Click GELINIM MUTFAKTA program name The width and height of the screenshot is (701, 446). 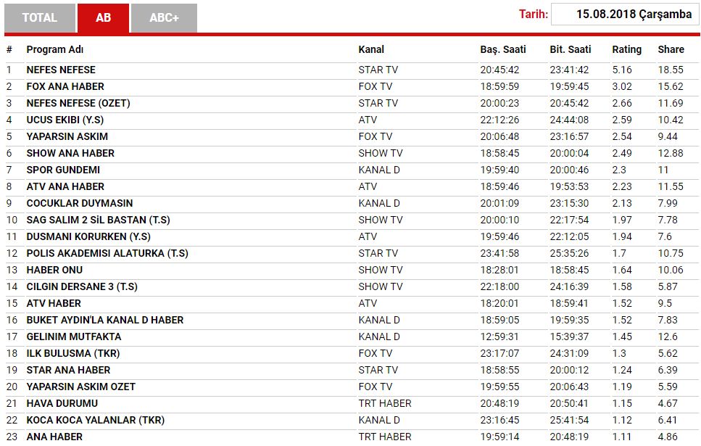click(x=74, y=336)
